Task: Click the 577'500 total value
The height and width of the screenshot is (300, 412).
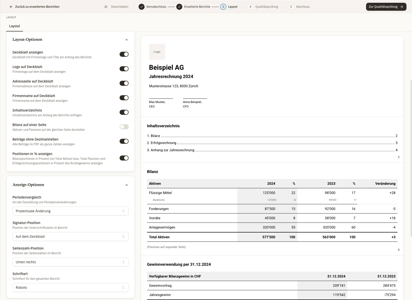Action: tap(269, 237)
